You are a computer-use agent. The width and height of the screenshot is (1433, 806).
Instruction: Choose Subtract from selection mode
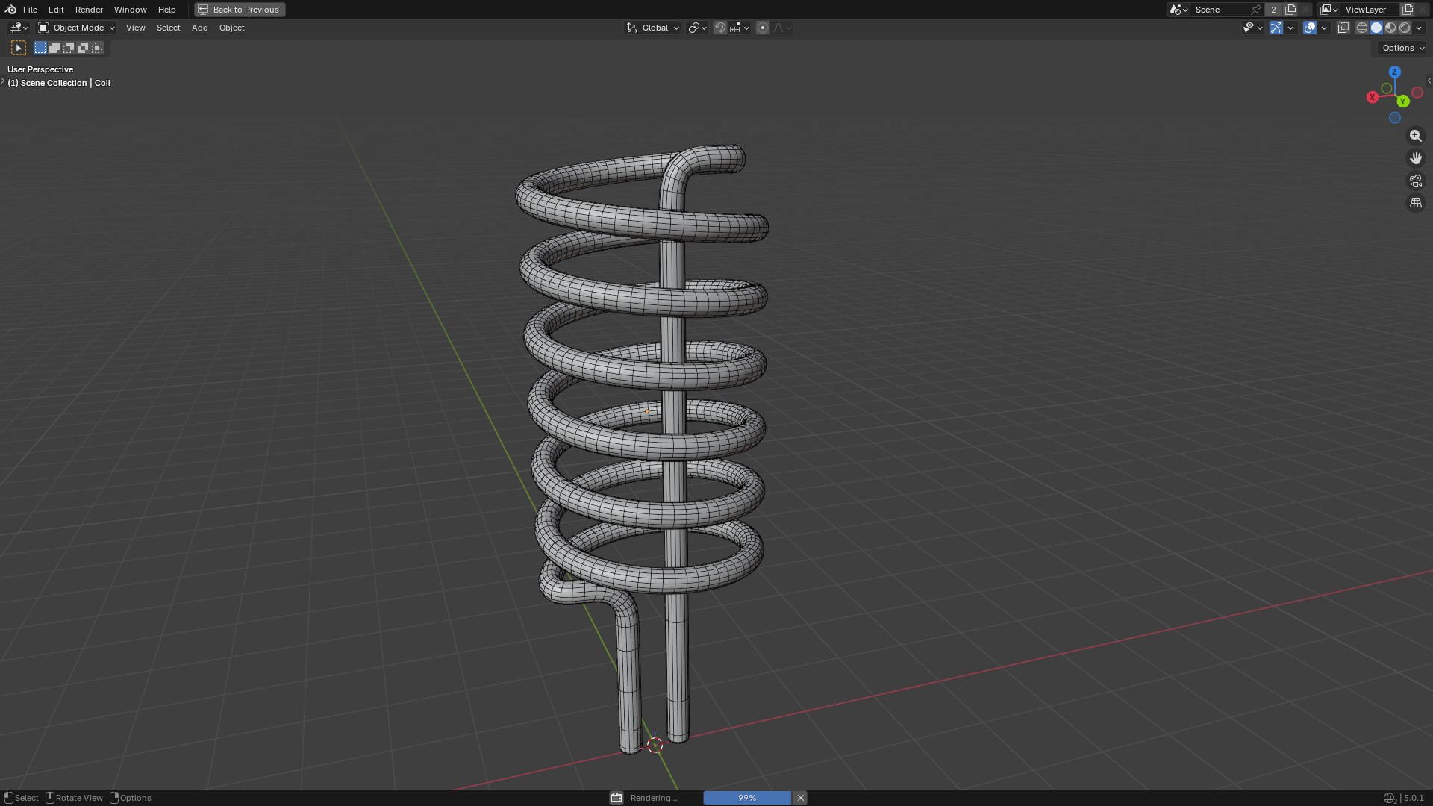click(69, 48)
